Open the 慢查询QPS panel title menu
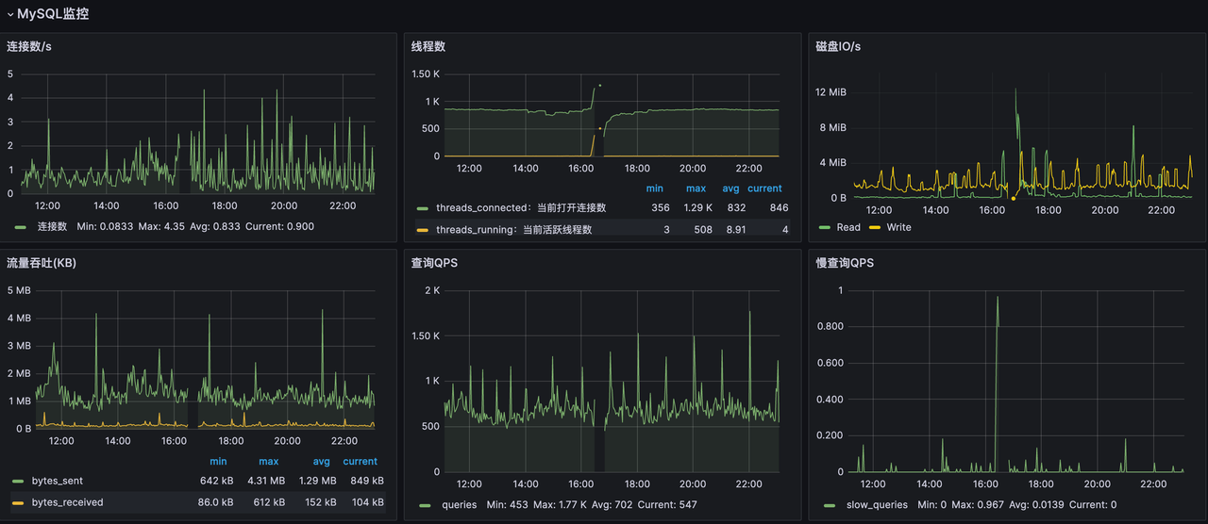This screenshot has width=1208, height=524. point(845,263)
